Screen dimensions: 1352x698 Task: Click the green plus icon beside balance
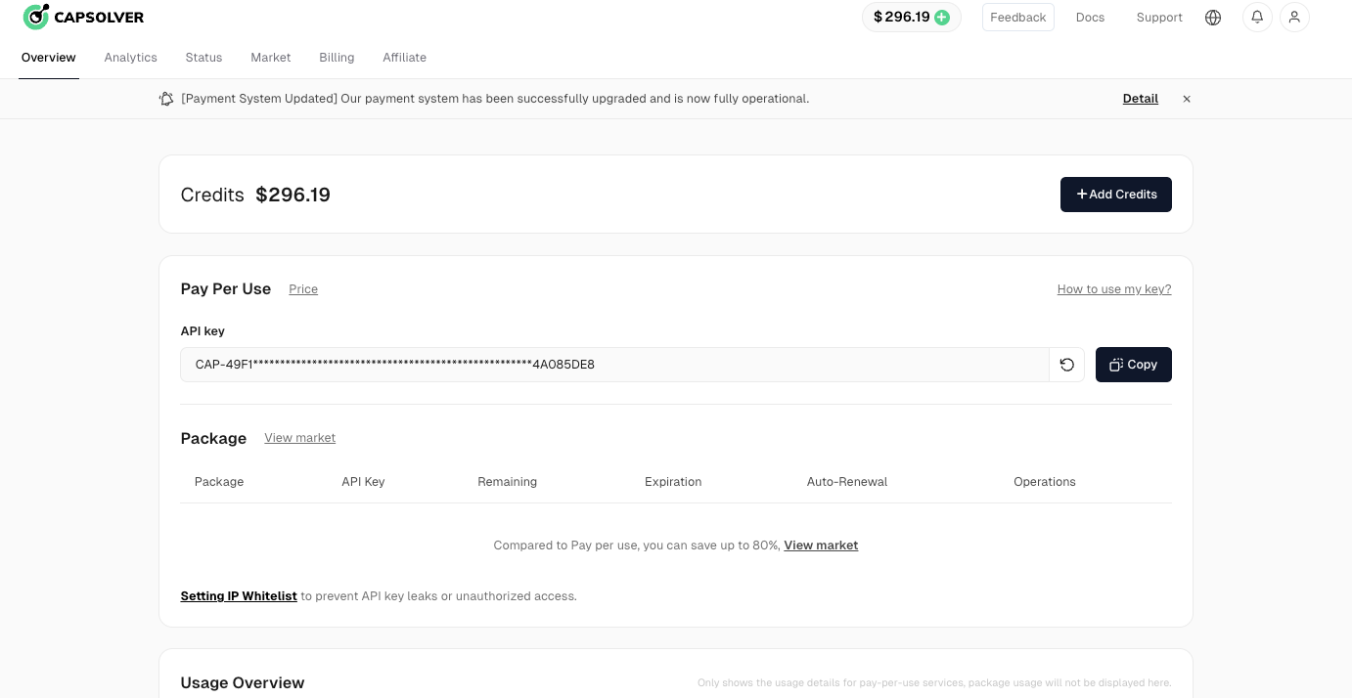pos(942,18)
